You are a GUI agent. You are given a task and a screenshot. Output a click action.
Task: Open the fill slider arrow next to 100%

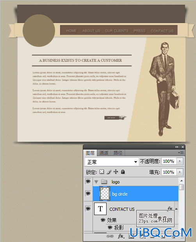point(180,172)
